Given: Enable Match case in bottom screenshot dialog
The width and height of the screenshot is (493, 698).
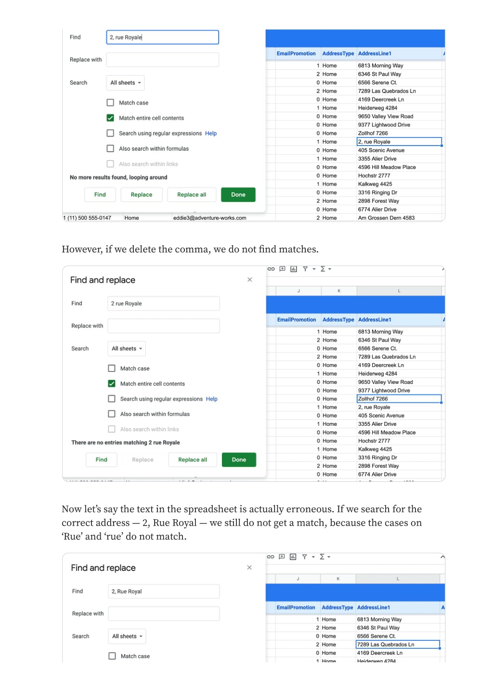Looking at the screenshot, I should coord(112,656).
